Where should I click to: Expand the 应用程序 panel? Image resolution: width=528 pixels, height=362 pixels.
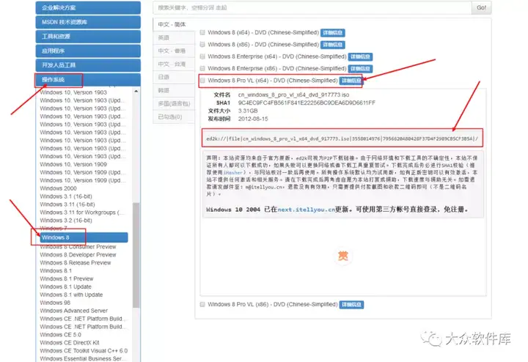(88, 51)
